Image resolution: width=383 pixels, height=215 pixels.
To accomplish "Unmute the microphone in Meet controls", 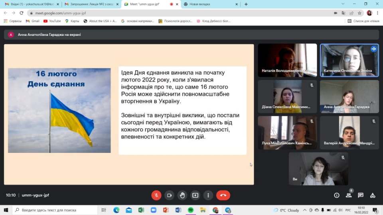I will [x=156, y=195].
